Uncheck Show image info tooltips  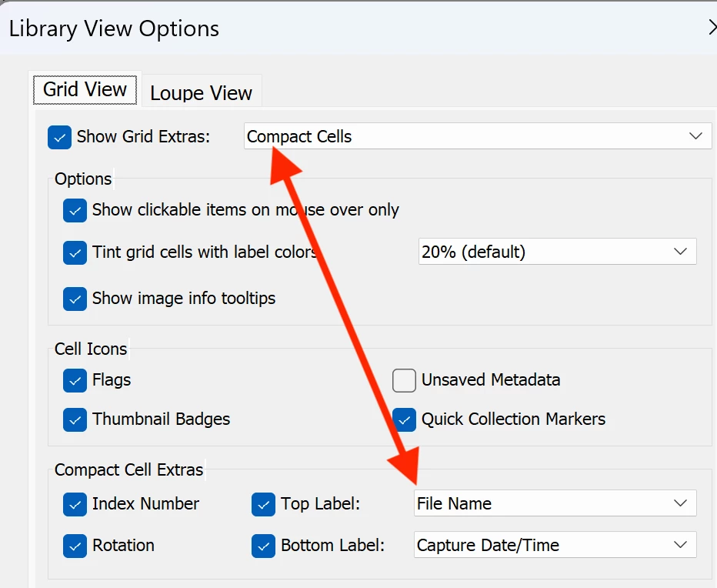tap(75, 299)
